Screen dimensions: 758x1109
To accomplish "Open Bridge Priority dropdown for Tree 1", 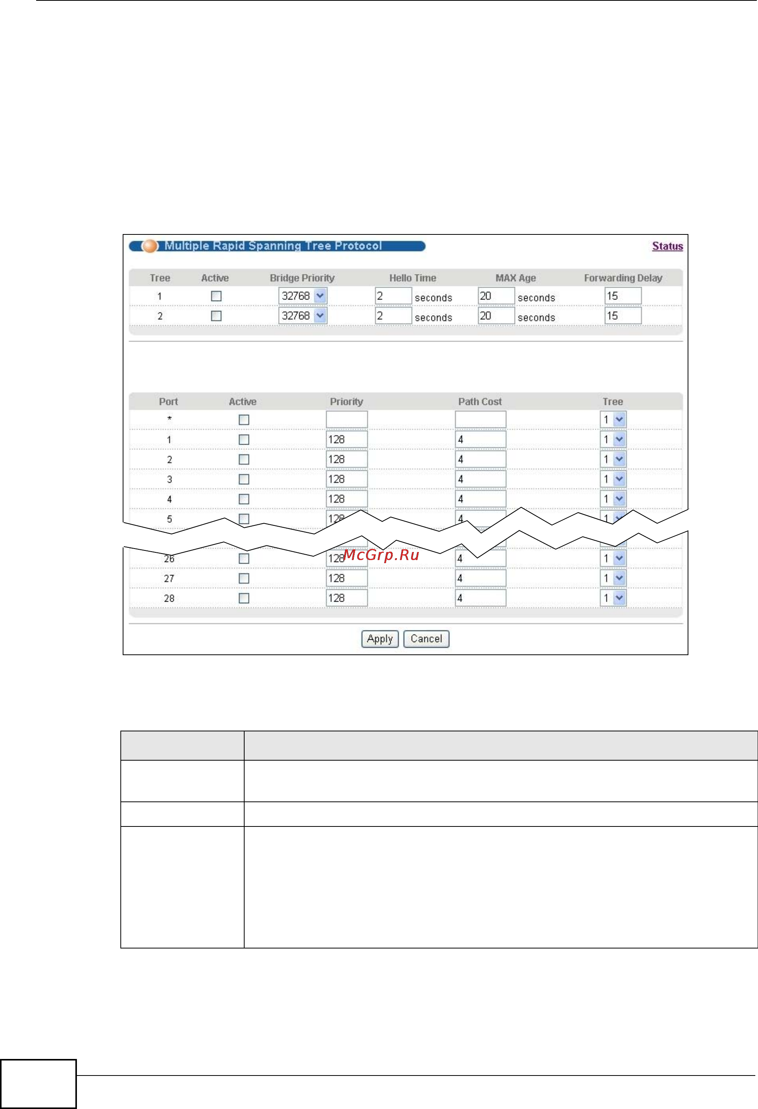I will (x=303, y=296).
